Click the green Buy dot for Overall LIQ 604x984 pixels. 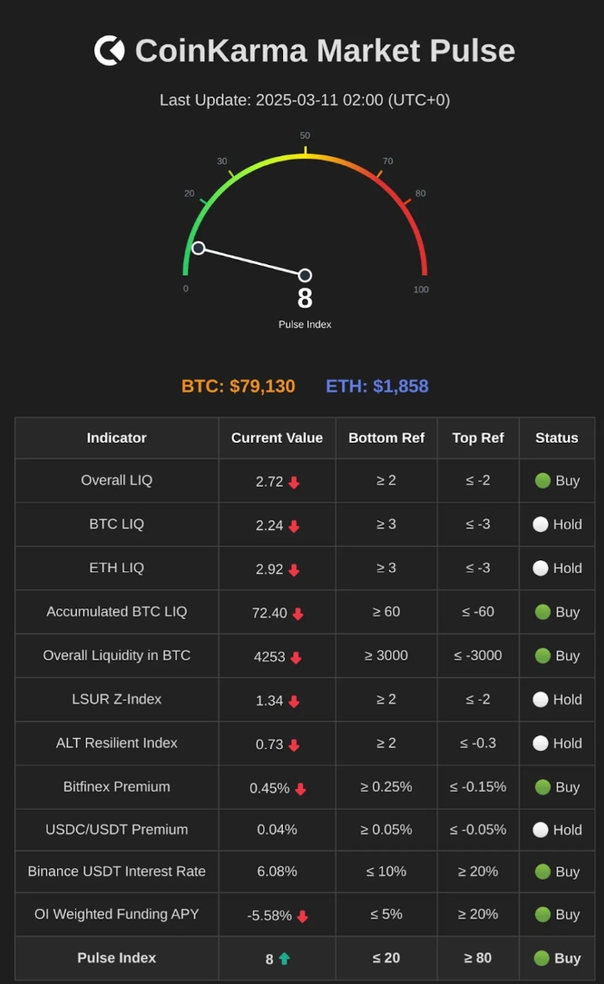pyautogui.click(x=543, y=481)
